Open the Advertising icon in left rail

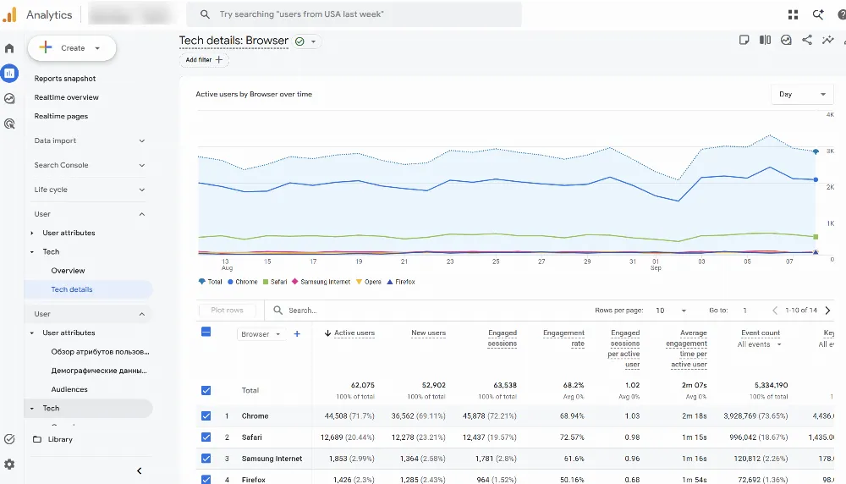9,124
